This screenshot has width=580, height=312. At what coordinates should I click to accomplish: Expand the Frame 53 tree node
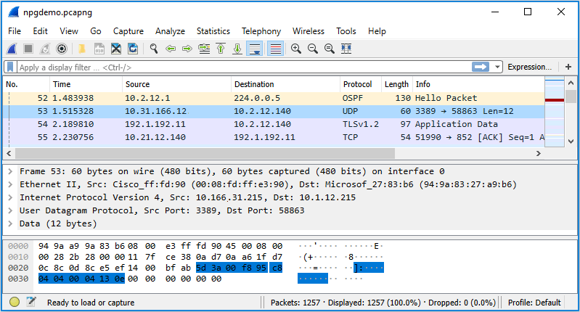click(x=10, y=171)
